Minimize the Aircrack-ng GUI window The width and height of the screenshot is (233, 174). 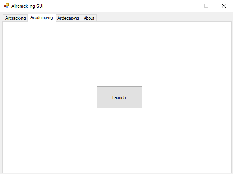pos(189,6)
